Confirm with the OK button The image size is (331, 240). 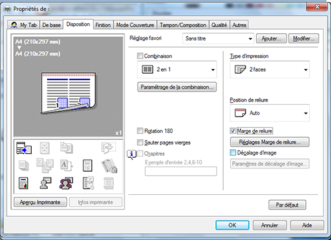point(232,225)
